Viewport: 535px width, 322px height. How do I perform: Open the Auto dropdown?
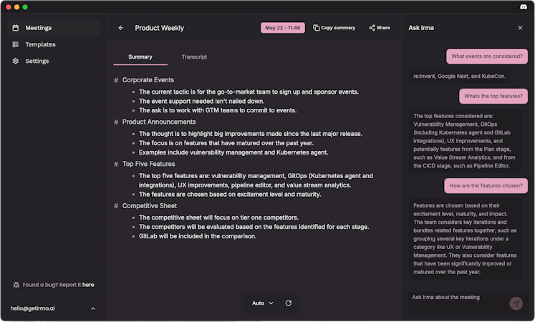tap(262, 303)
